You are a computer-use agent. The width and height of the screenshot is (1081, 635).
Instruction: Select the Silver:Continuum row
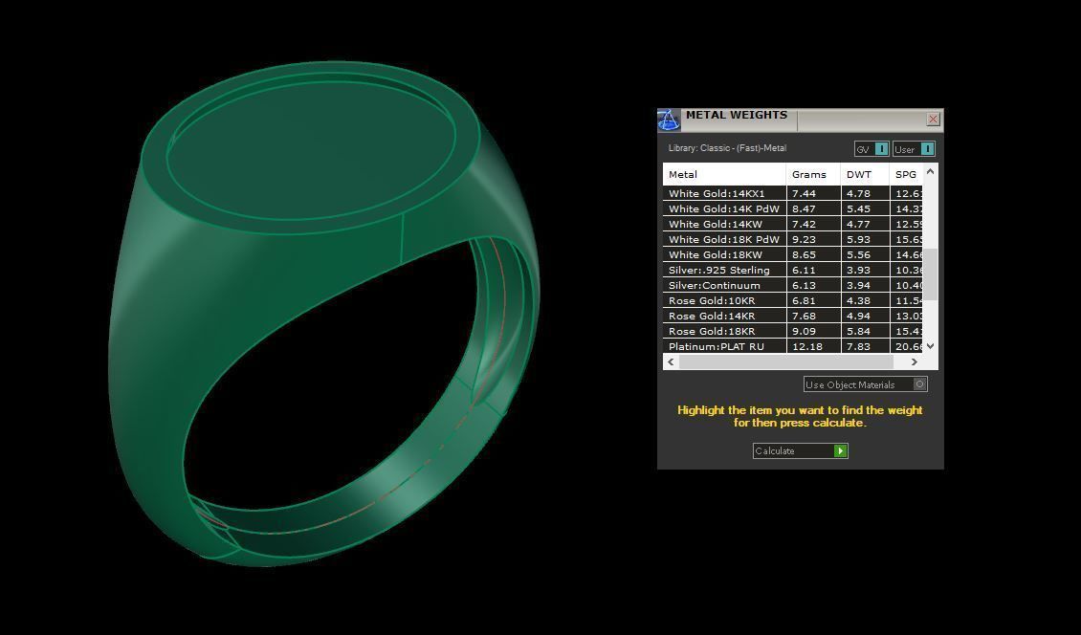[793, 285]
